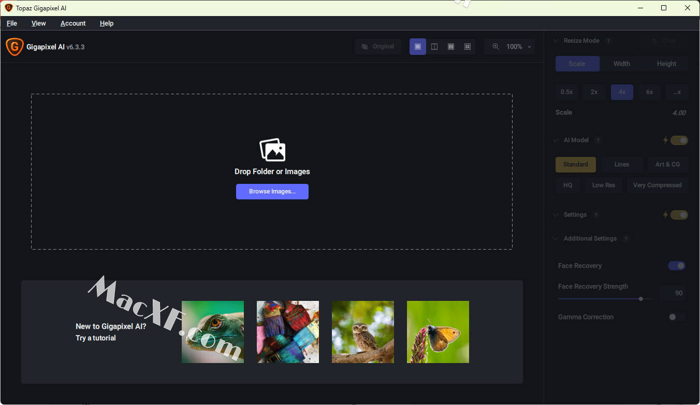Click the Browse Images button
The width and height of the screenshot is (700, 405).
(x=272, y=192)
